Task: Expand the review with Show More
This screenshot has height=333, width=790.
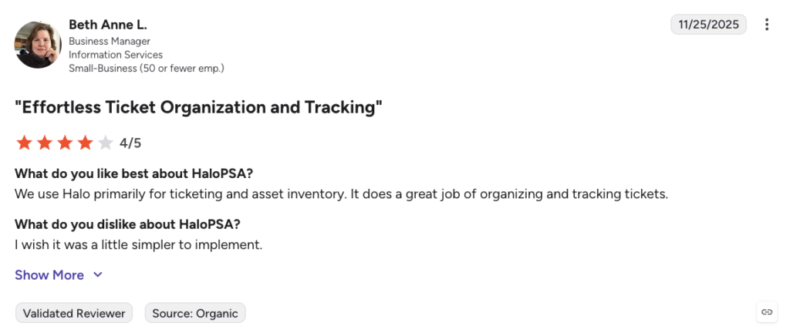Action: [49, 275]
